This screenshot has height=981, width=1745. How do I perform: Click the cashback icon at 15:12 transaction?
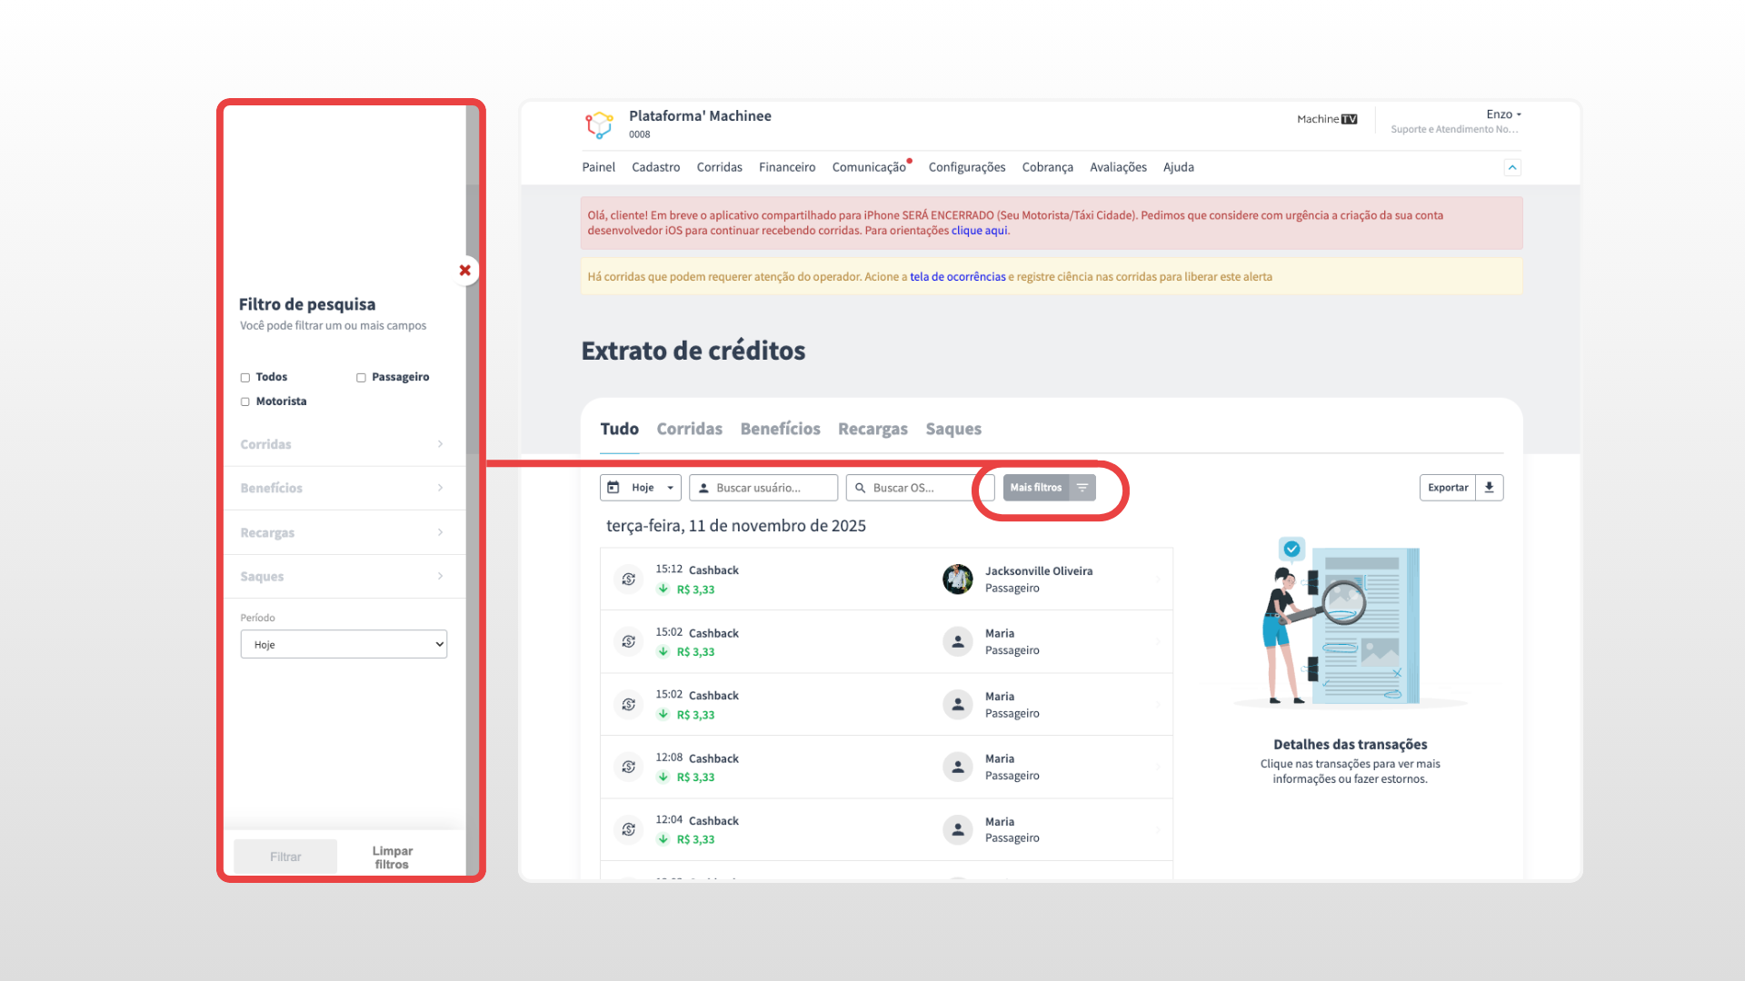click(628, 580)
